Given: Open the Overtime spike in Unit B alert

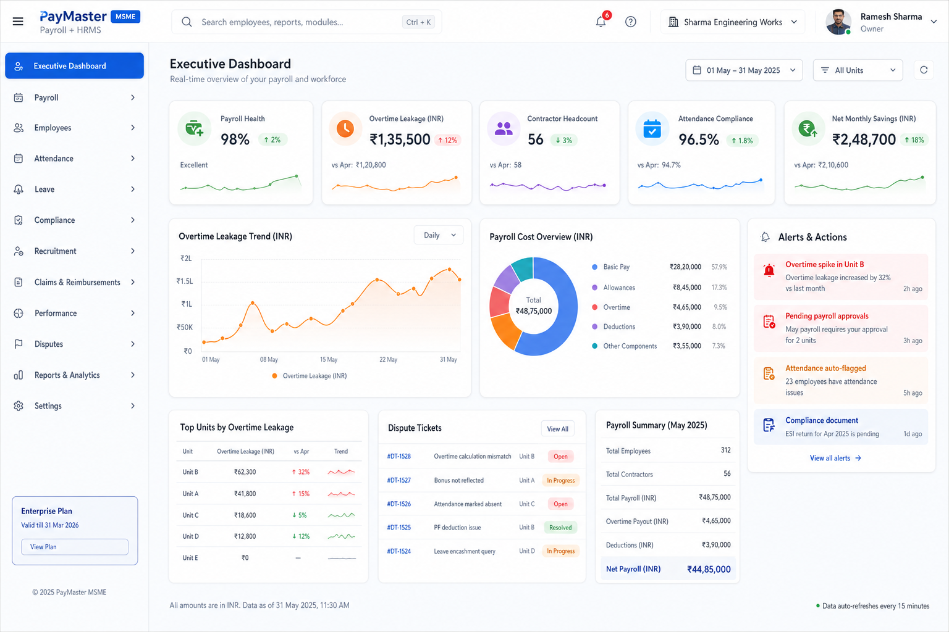Looking at the screenshot, I should (841, 276).
